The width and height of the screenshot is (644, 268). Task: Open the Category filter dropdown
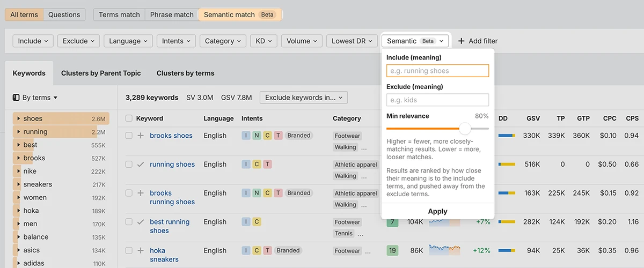(223, 41)
